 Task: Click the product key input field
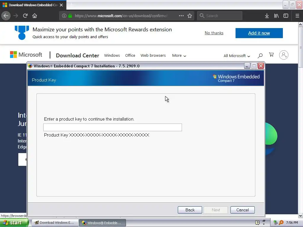[112, 127]
